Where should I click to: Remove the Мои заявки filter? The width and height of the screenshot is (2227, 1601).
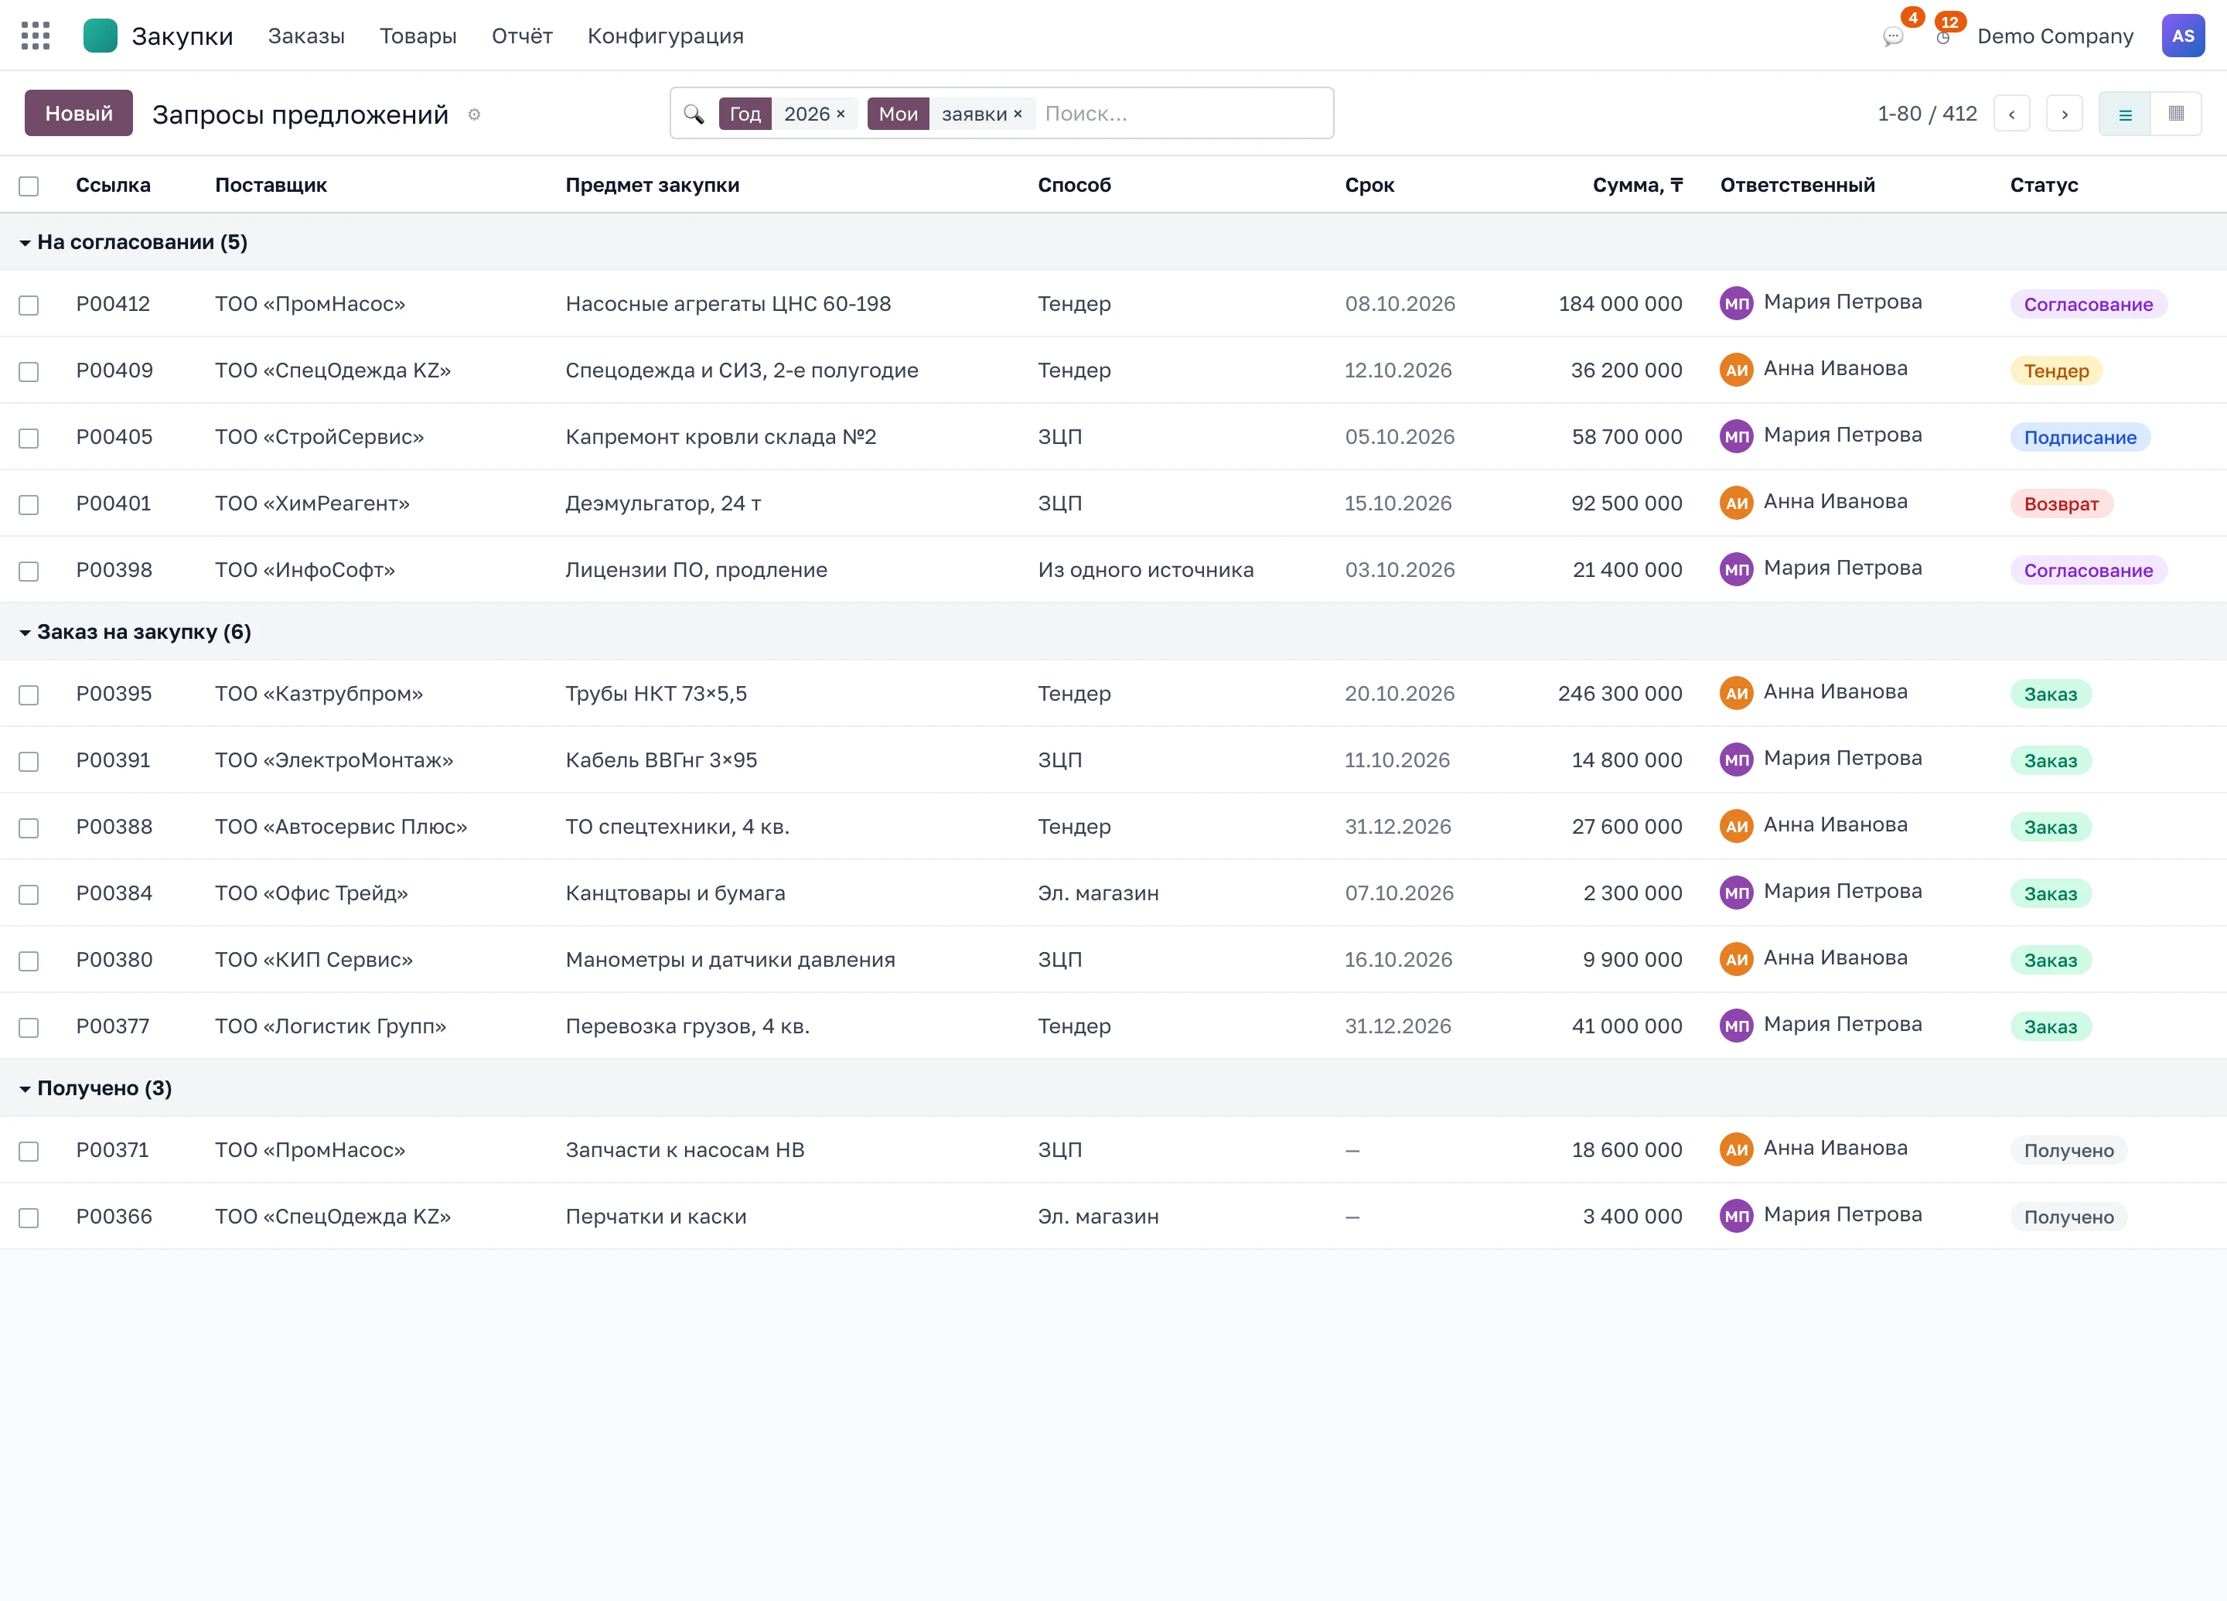pyautogui.click(x=1018, y=114)
